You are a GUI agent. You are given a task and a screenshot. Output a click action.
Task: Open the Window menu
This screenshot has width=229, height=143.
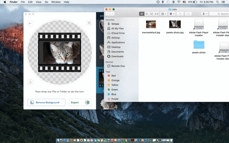click(x=56, y=2)
